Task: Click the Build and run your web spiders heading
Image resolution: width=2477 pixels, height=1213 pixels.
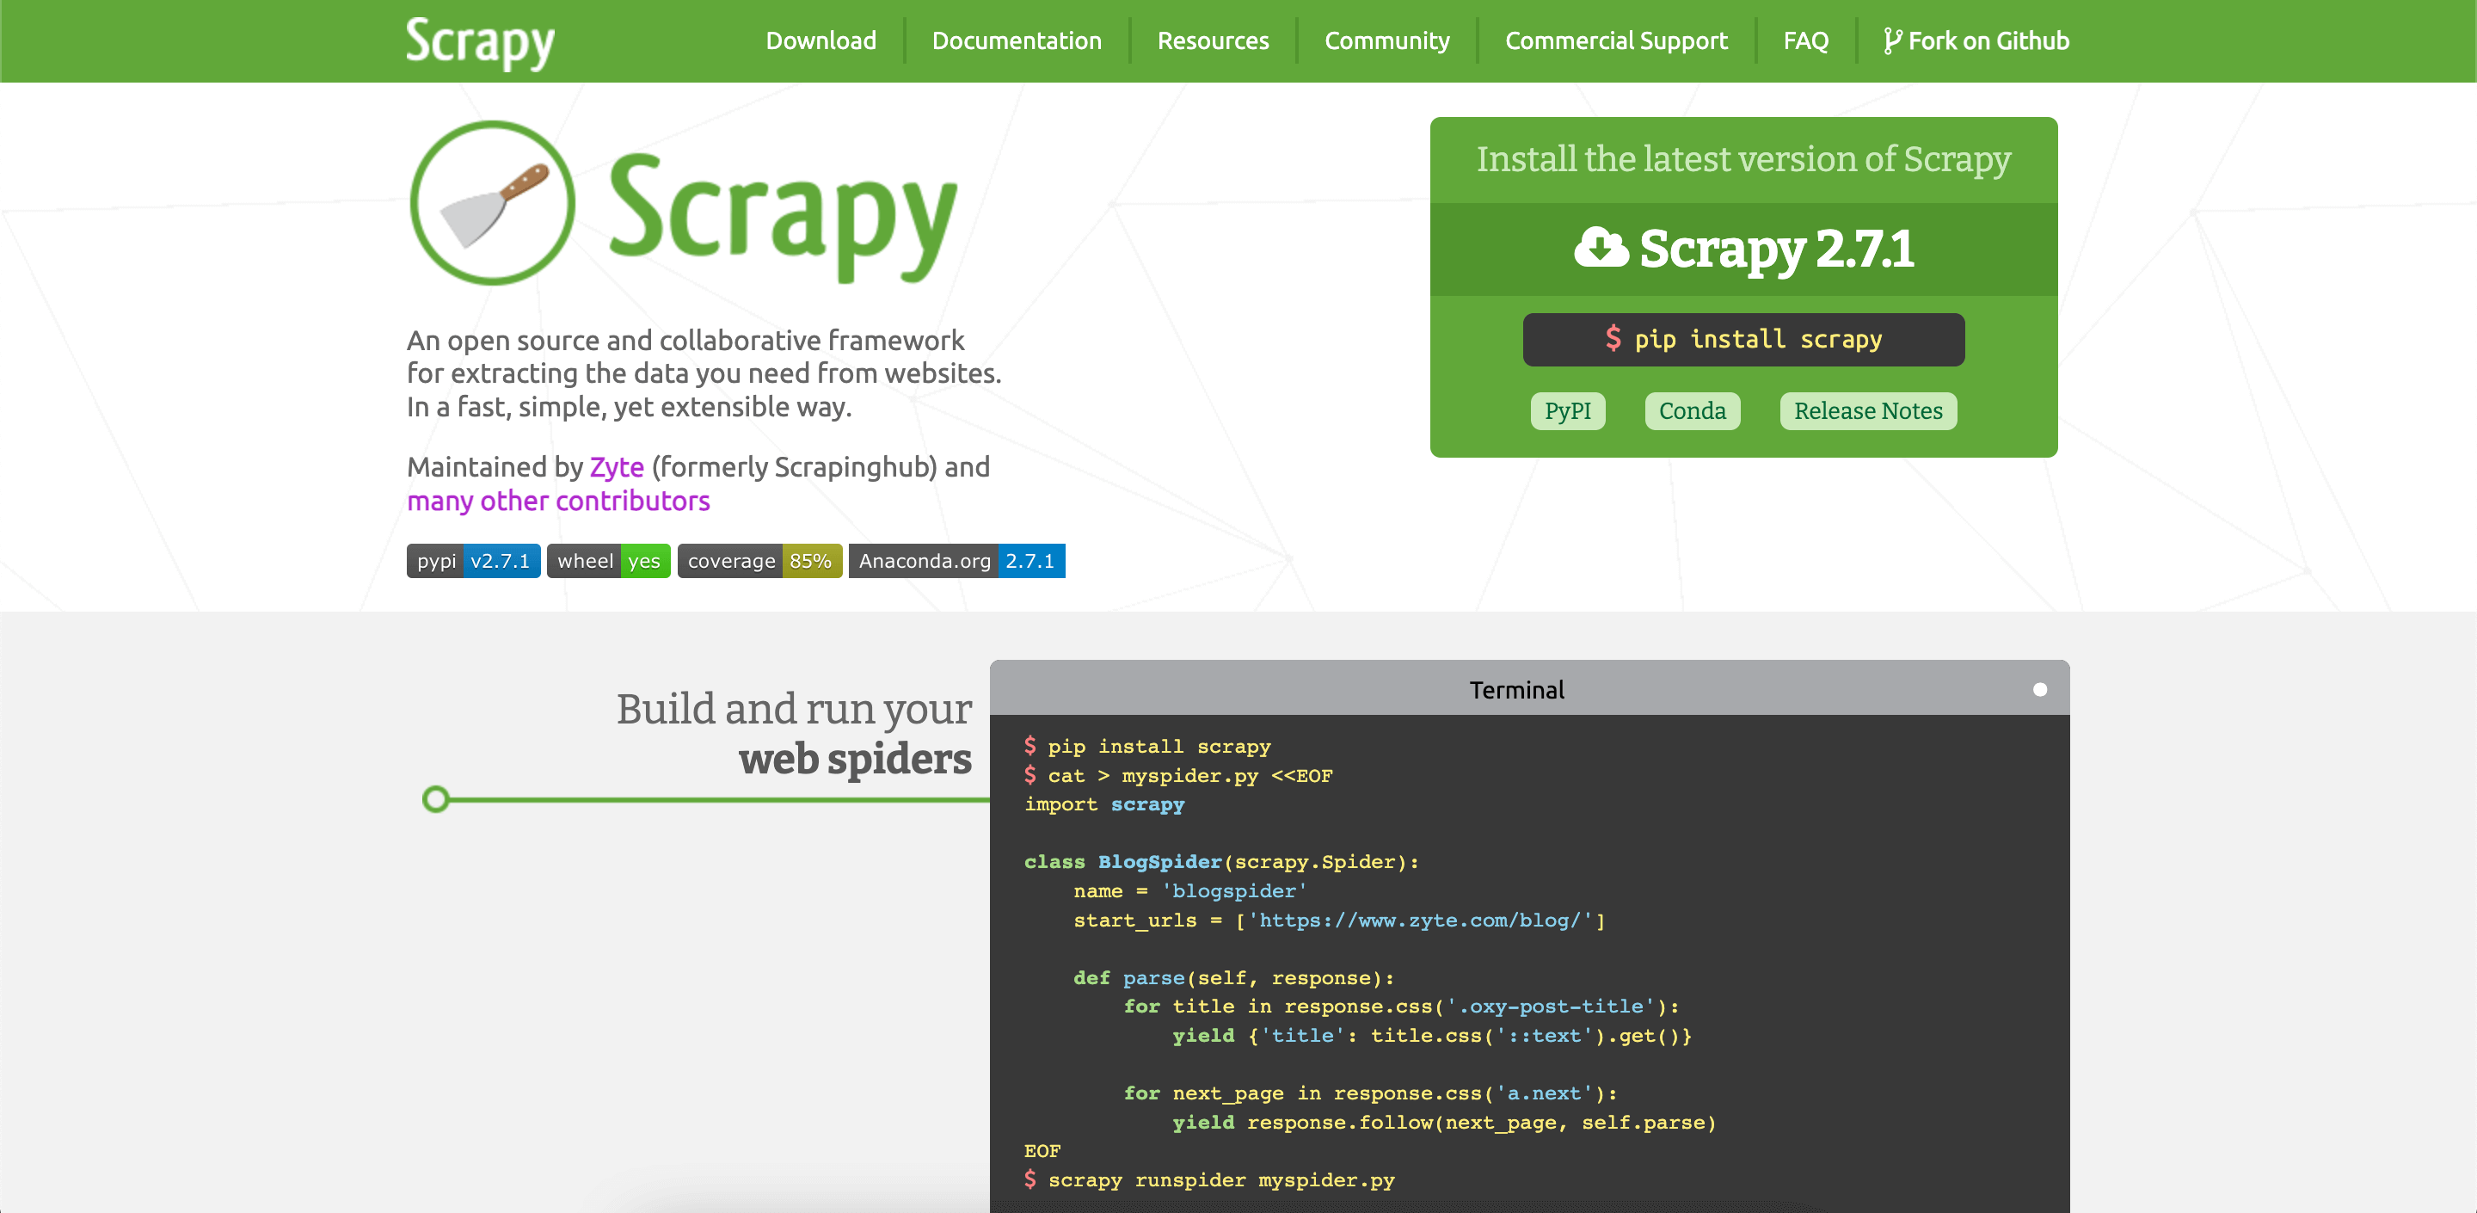Action: [794, 733]
